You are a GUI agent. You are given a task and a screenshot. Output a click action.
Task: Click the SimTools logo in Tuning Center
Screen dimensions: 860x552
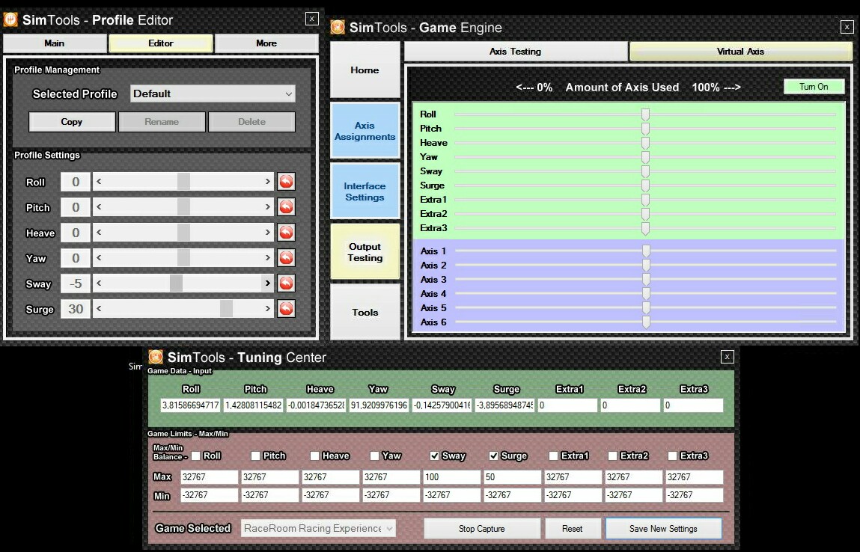click(156, 357)
